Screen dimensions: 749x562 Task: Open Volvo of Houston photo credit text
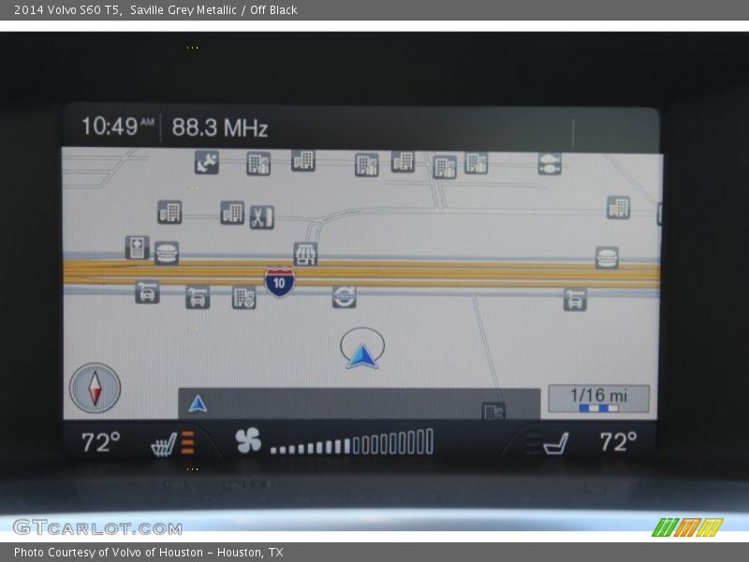[x=149, y=553]
